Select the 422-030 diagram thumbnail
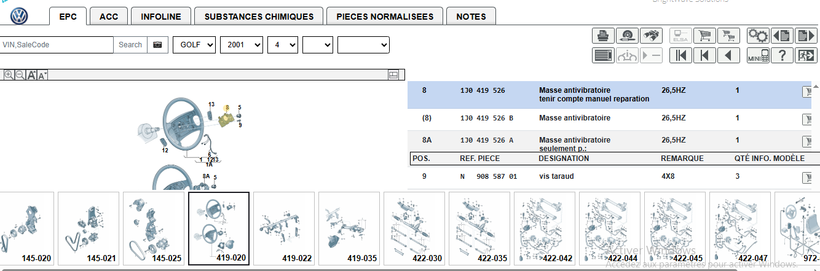820x271 pixels. coord(414,228)
